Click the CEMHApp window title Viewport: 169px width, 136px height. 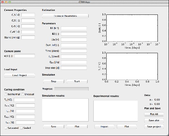click(x=84, y=2)
